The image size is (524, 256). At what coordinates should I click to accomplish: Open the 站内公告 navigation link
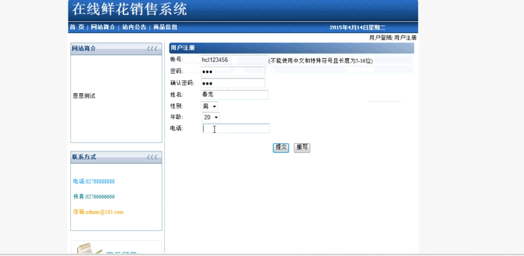(x=134, y=27)
